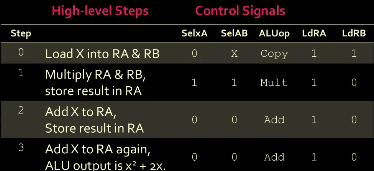Click the ALUop column header
The width and height of the screenshot is (374, 171).
pyautogui.click(x=274, y=33)
